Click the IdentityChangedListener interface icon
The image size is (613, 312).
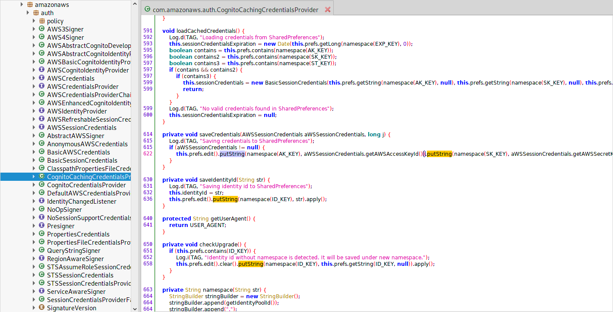42,202
